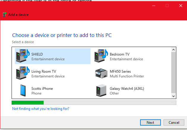
Task: Click the Galaxy Watch4 device icon
Action: pyautogui.click(x=101, y=90)
